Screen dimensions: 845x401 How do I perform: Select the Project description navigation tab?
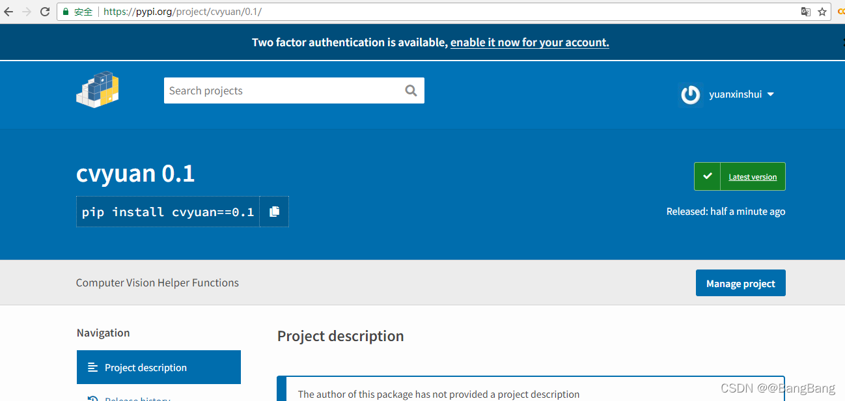pos(159,367)
